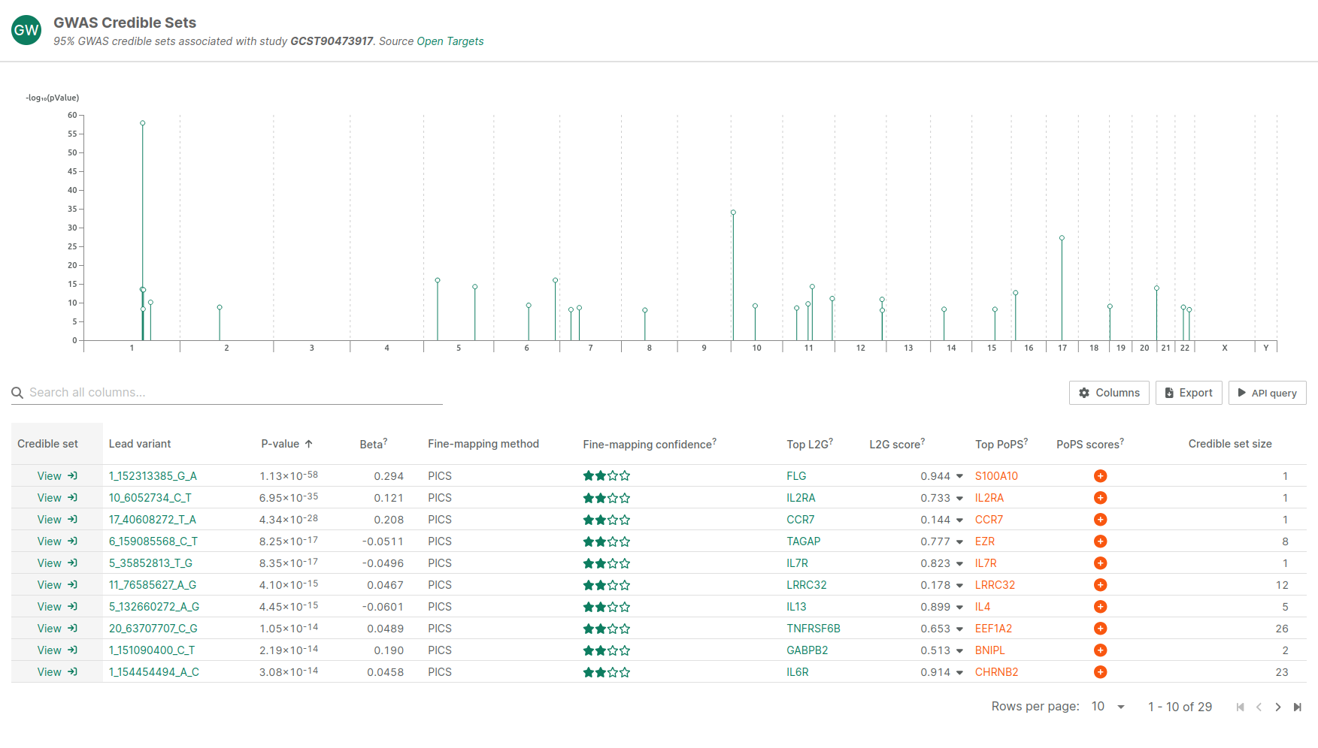The image size is (1318, 748).
Task: Click the Export button
Action: [x=1188, y=393]
